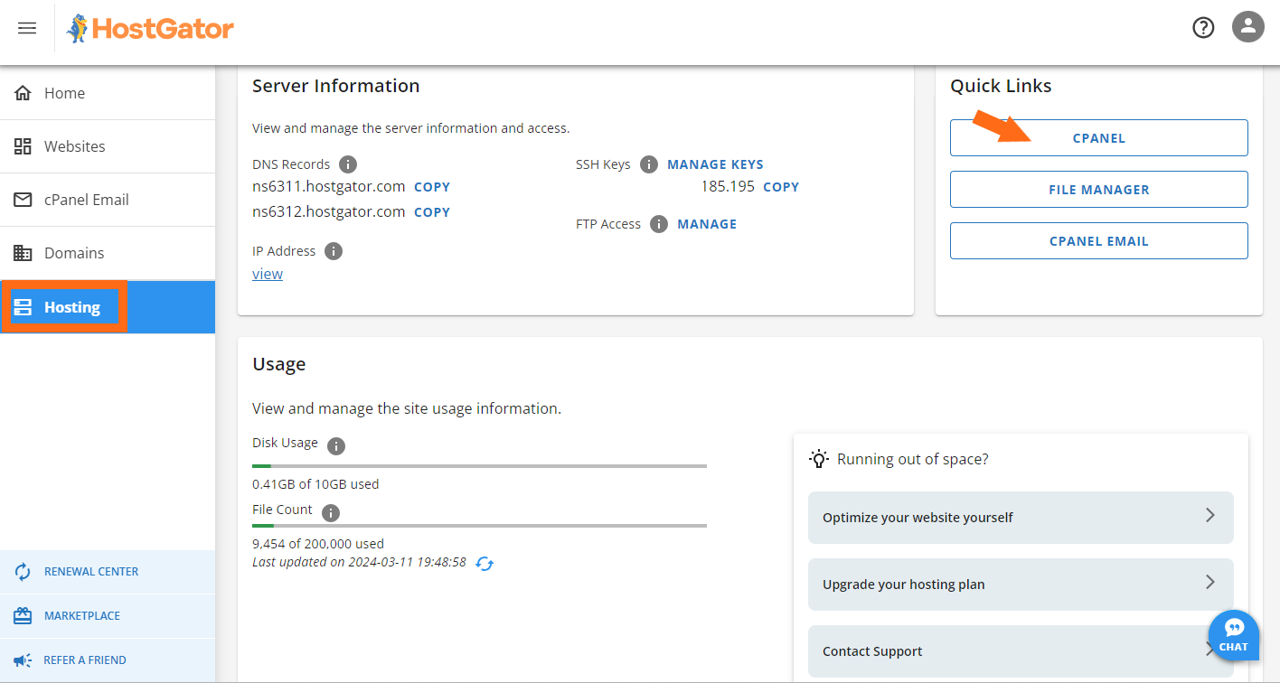
Task: Click the HostGator logo
Action: [x=150, y=28]
